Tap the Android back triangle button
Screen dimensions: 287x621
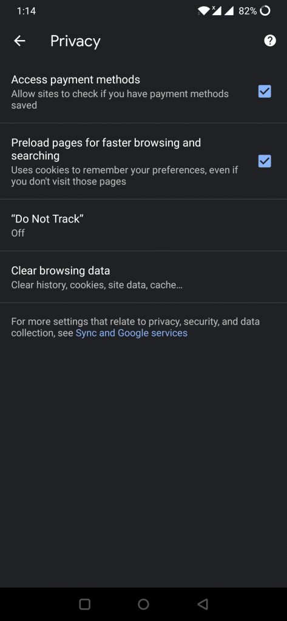click(203, 604)
